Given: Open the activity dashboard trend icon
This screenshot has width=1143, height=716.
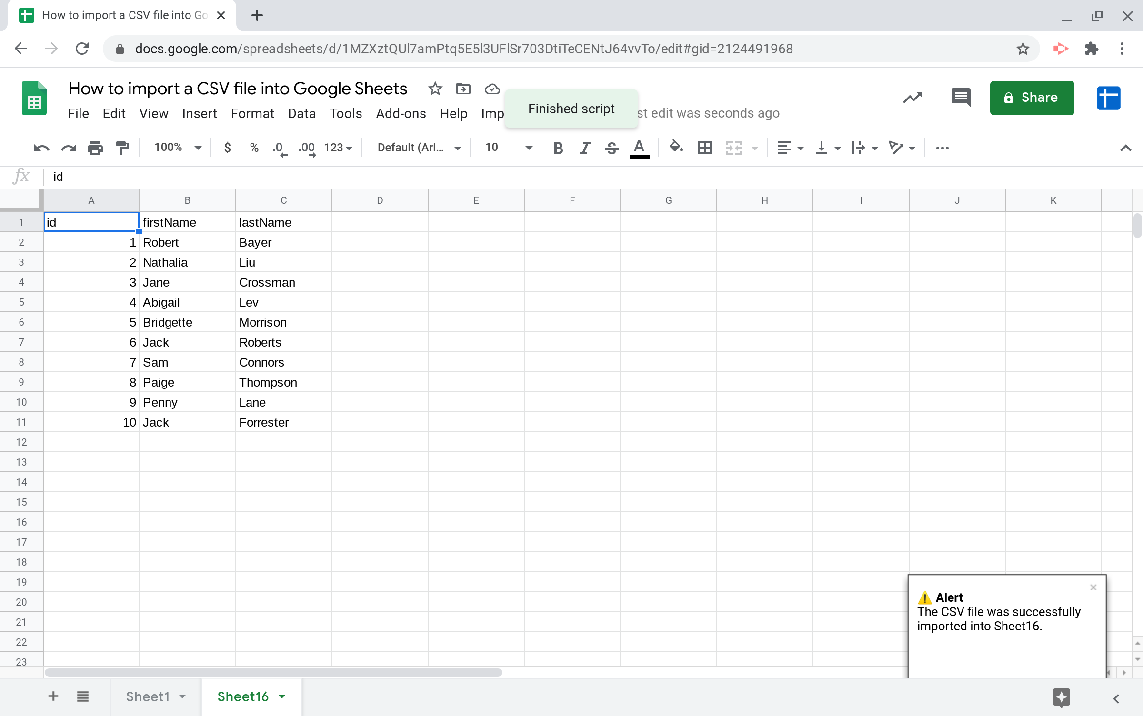Looking at the screenshot, I should (912, 98).
